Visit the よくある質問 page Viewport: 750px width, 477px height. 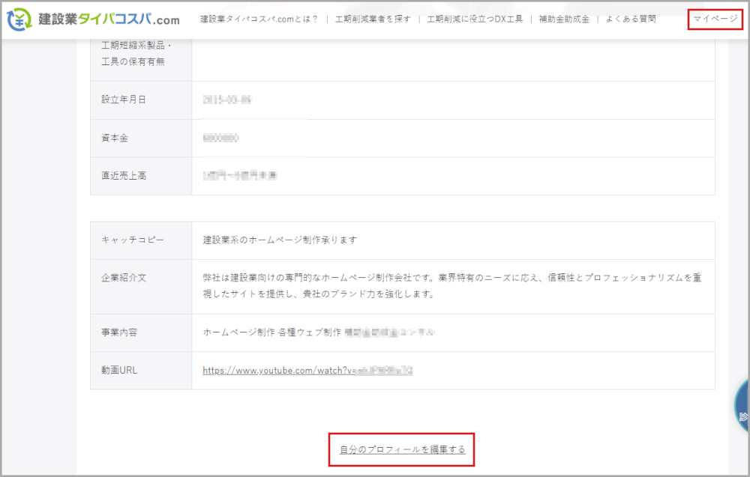(x=631, y=19)
